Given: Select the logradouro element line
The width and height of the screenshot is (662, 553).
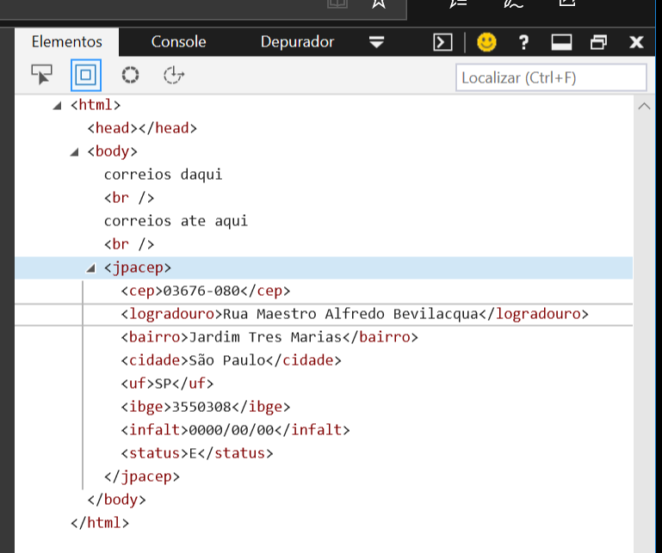Looking at the screenshot, I should click(354, 314).
